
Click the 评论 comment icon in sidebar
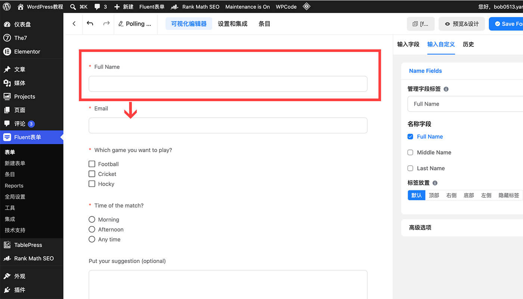(7, 124)
